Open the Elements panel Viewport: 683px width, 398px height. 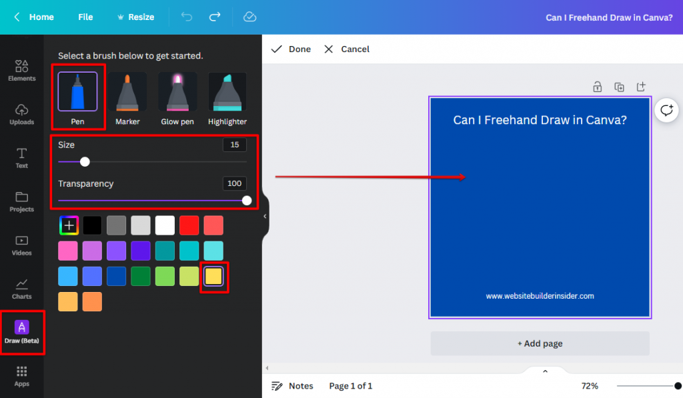tap(21, 69)
